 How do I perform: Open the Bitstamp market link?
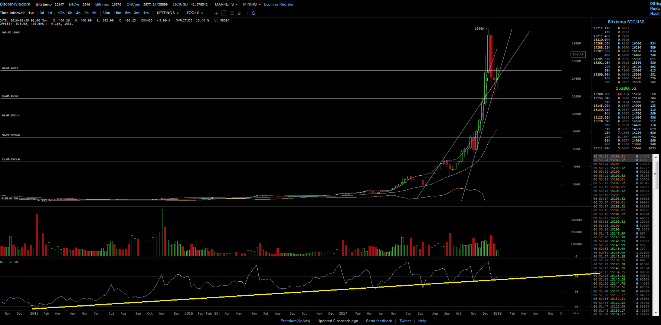click(43, 4)
